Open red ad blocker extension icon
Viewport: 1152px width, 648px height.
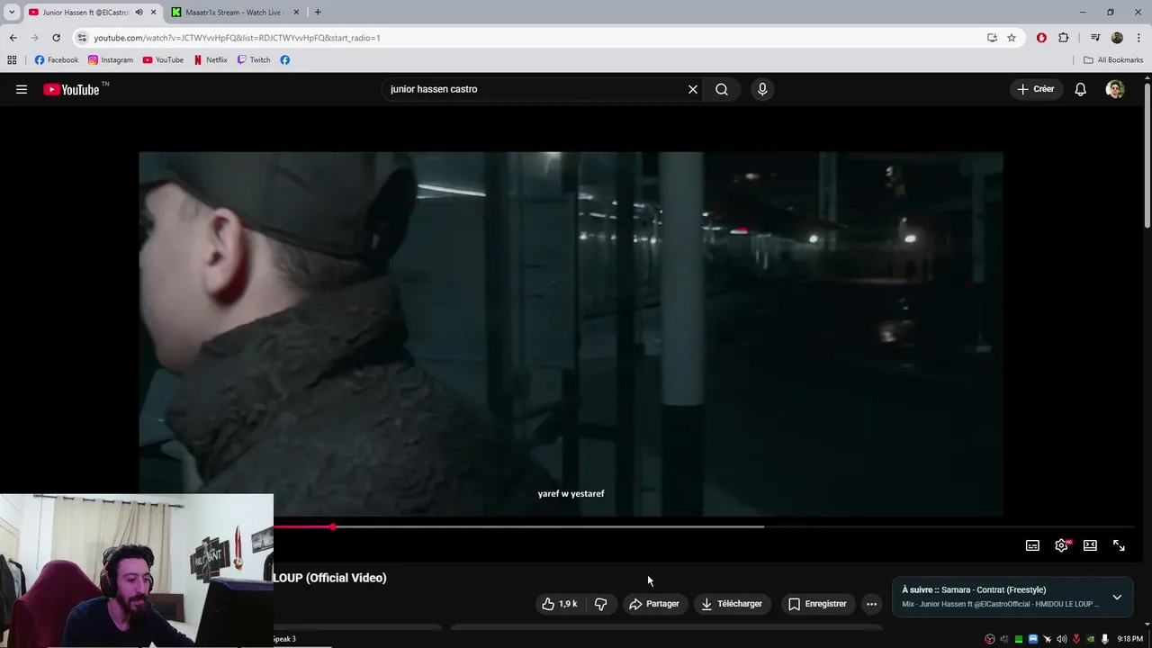point(1041,38)
